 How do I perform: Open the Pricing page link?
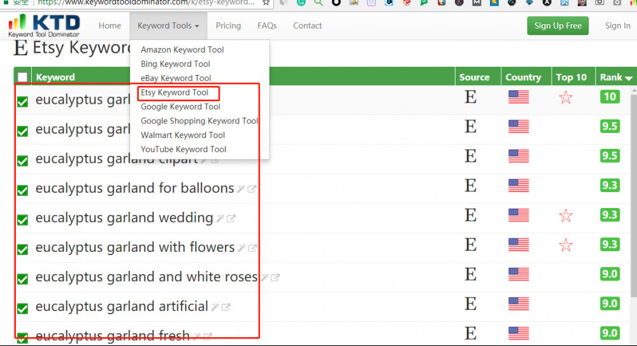tap(228, 25)
